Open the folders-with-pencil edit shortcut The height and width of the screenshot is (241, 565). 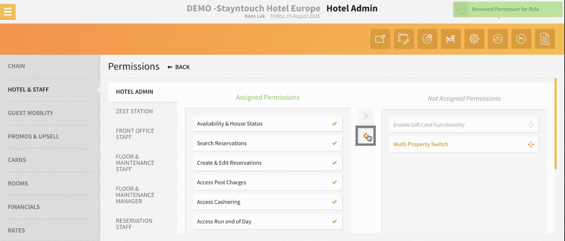(x=404, y=39)
